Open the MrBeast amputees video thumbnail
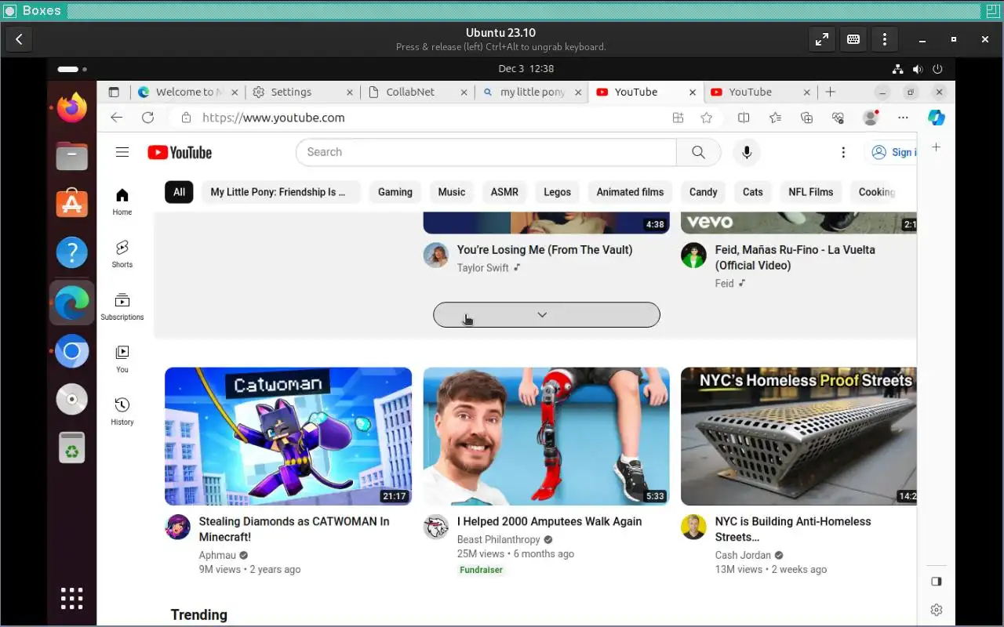This screenshot has width=1004, height=627. click(547, 437)
